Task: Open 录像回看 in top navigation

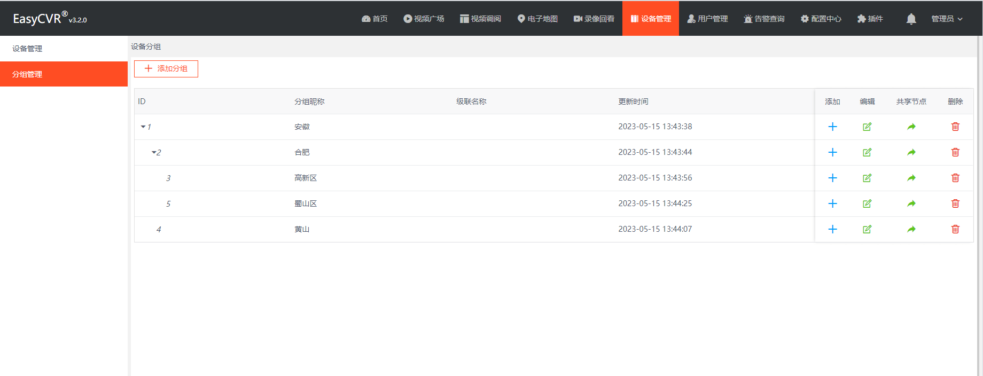Action: (594, 19)
